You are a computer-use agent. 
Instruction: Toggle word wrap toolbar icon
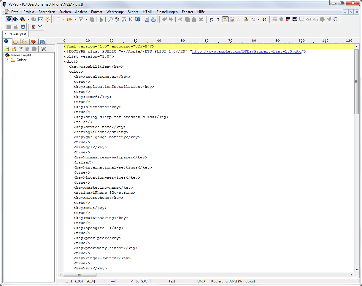212,19
